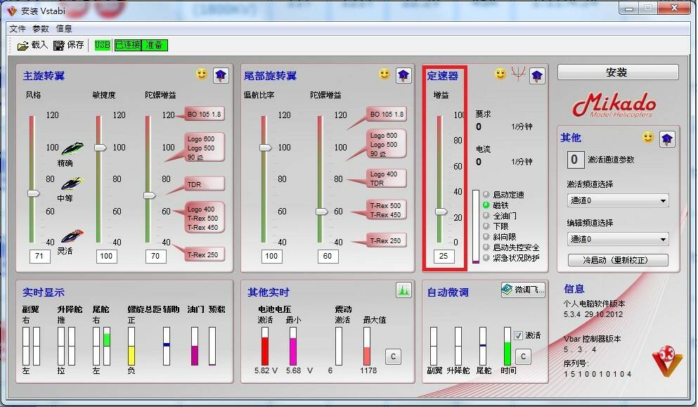The image size is (698, 407).
Task: Click the 1178 vibration maximum value
Action: tap(368, 370)
